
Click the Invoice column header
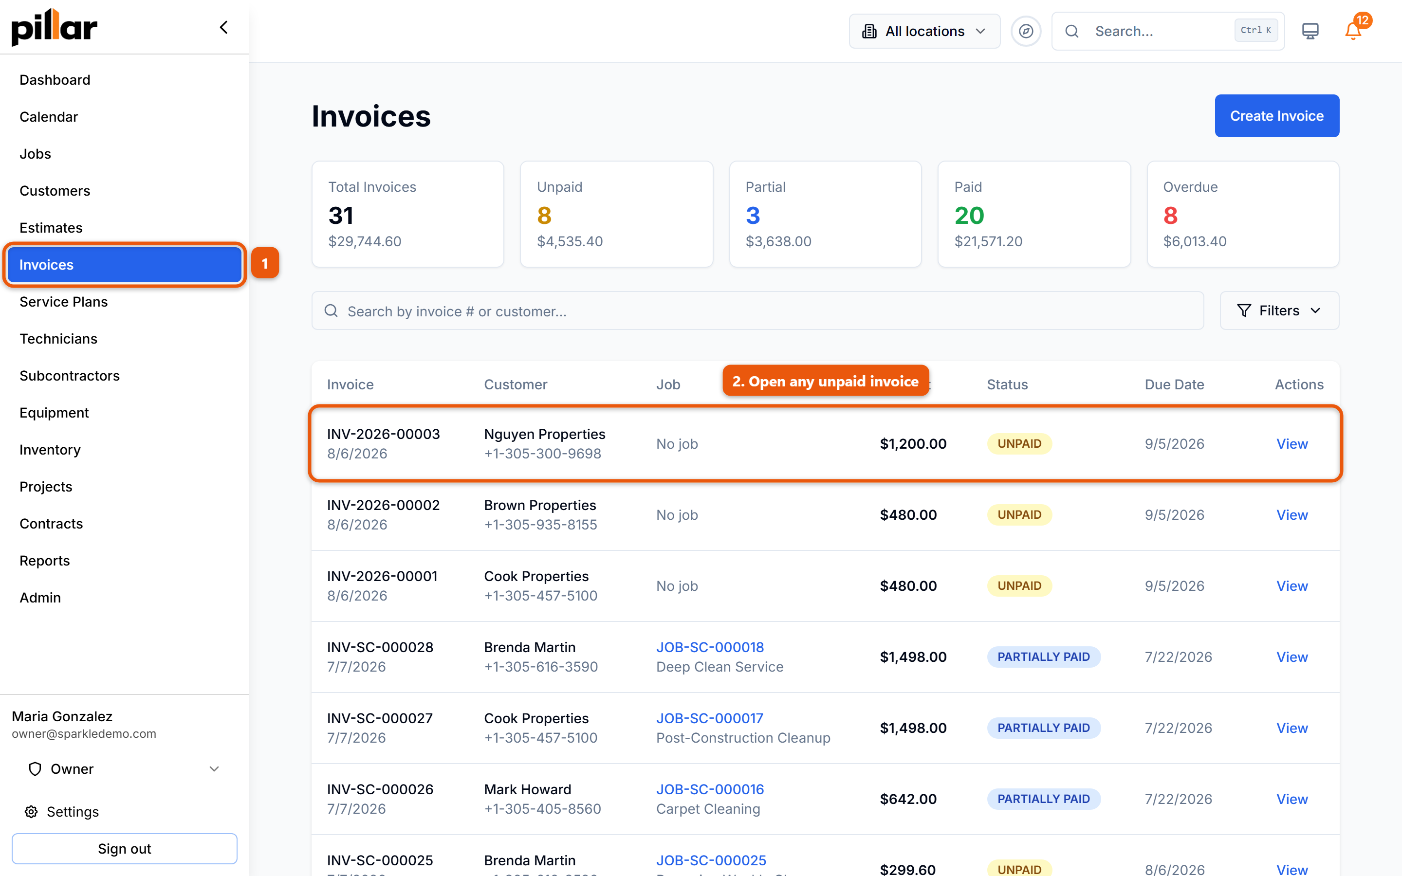coord(350,384)
